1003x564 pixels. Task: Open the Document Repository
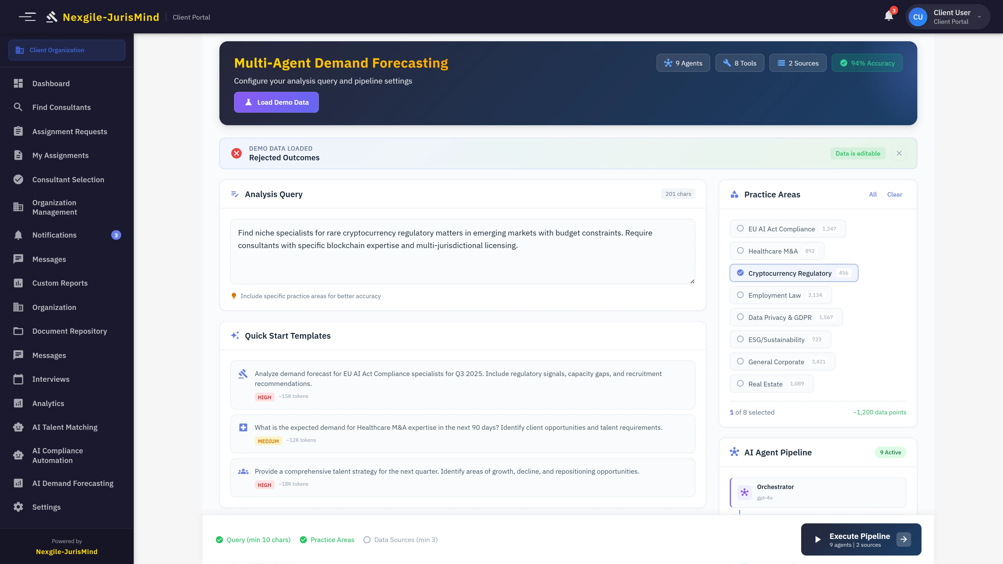pos(69,331)
